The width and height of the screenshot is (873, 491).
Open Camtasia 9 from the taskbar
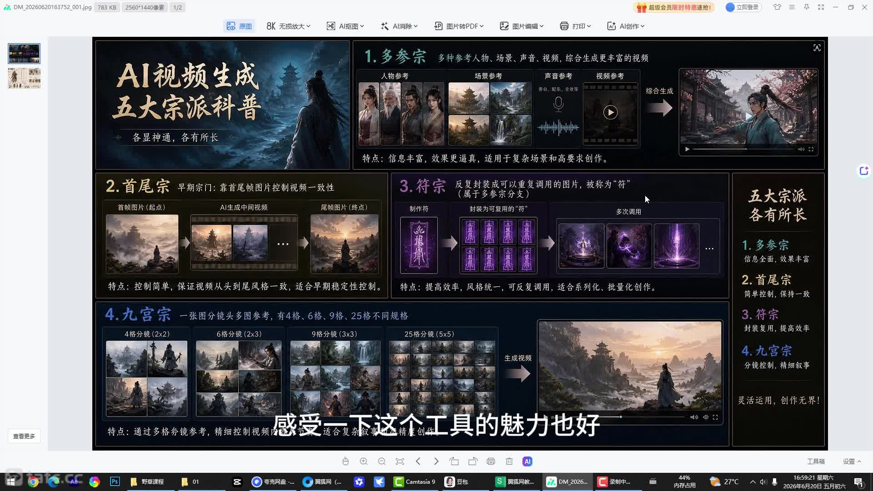point(415,481)
